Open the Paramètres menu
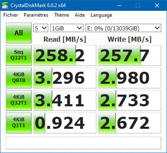This screenshot has width=167, height=153. [36, 15]
